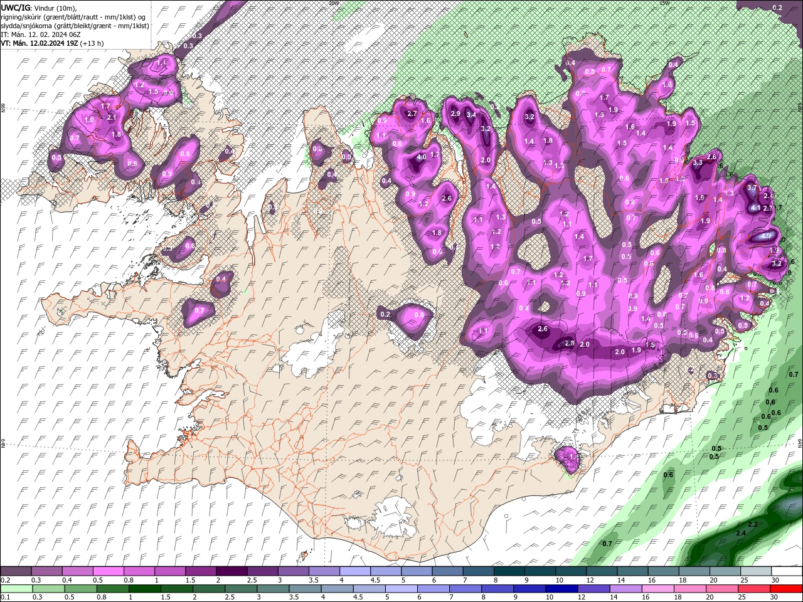
Task: Click the "0.2" label in the top legend row
Action: click(4, 580)
